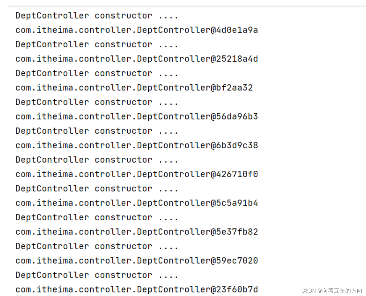Click the first "DeptController constructor ...." line
Viewport: 366px width, 296px height.
97,16
